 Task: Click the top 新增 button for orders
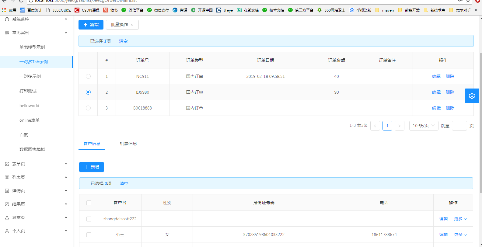click(x=91, y=25)
